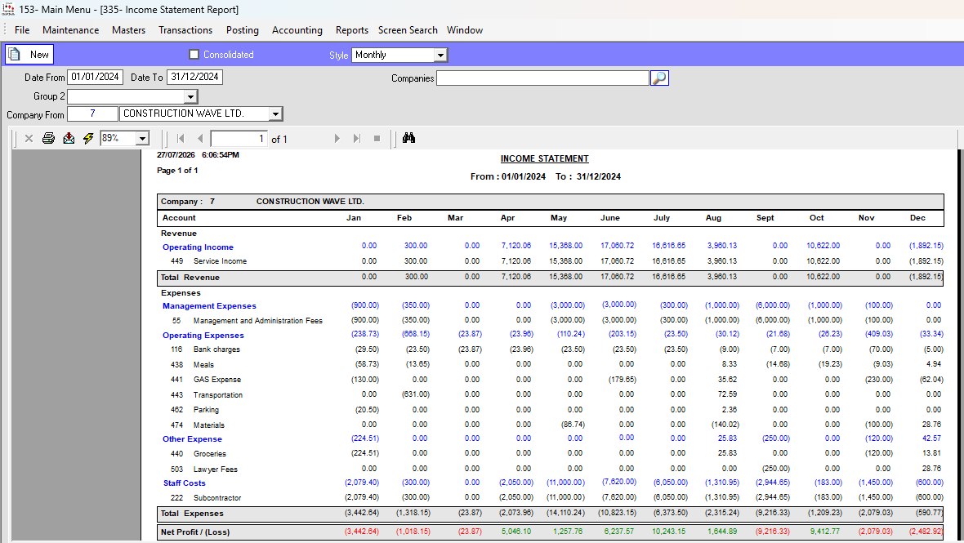Screen dimensions: 964x543
Task: Click the application icon in title bar
Action: [x=8, y=9]
